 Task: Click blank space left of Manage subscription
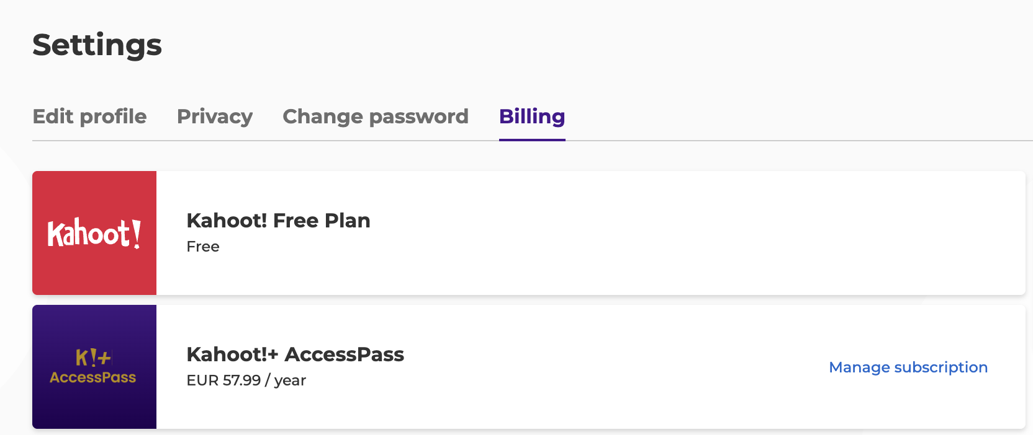(615, 367)
